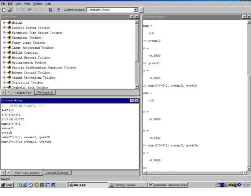
Task: Click the Undo toolbar icon
Action: (36, 10)
